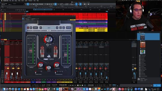Select the Listen tool in the toolbar
The width and height of the screenshot is (162, 91).
(42, 4)
